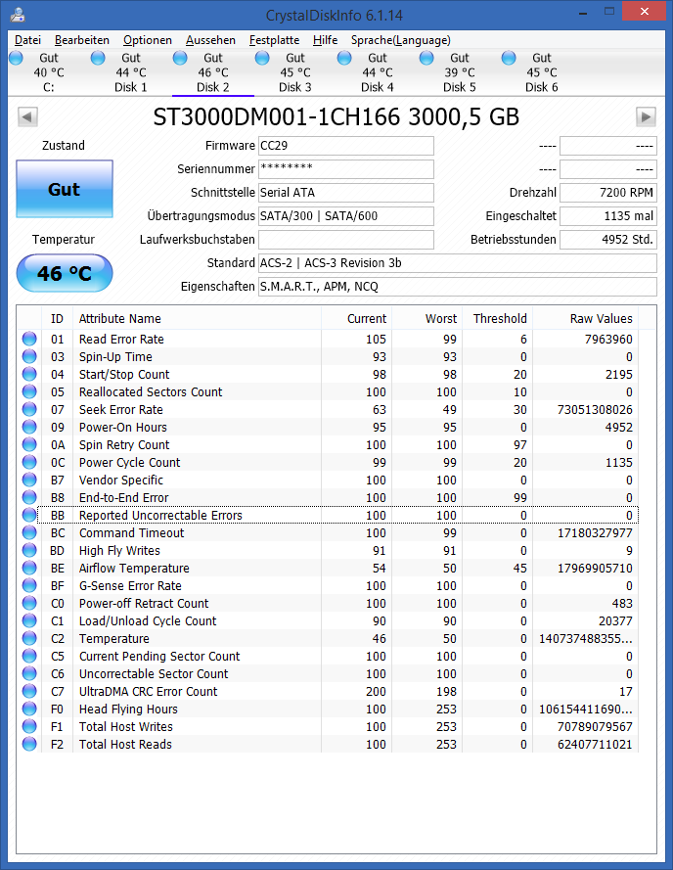Screen dimensions: 673x870
Task: Switch to Disk 2 tab
Action: pyautogui.click(x=213, y=72)
